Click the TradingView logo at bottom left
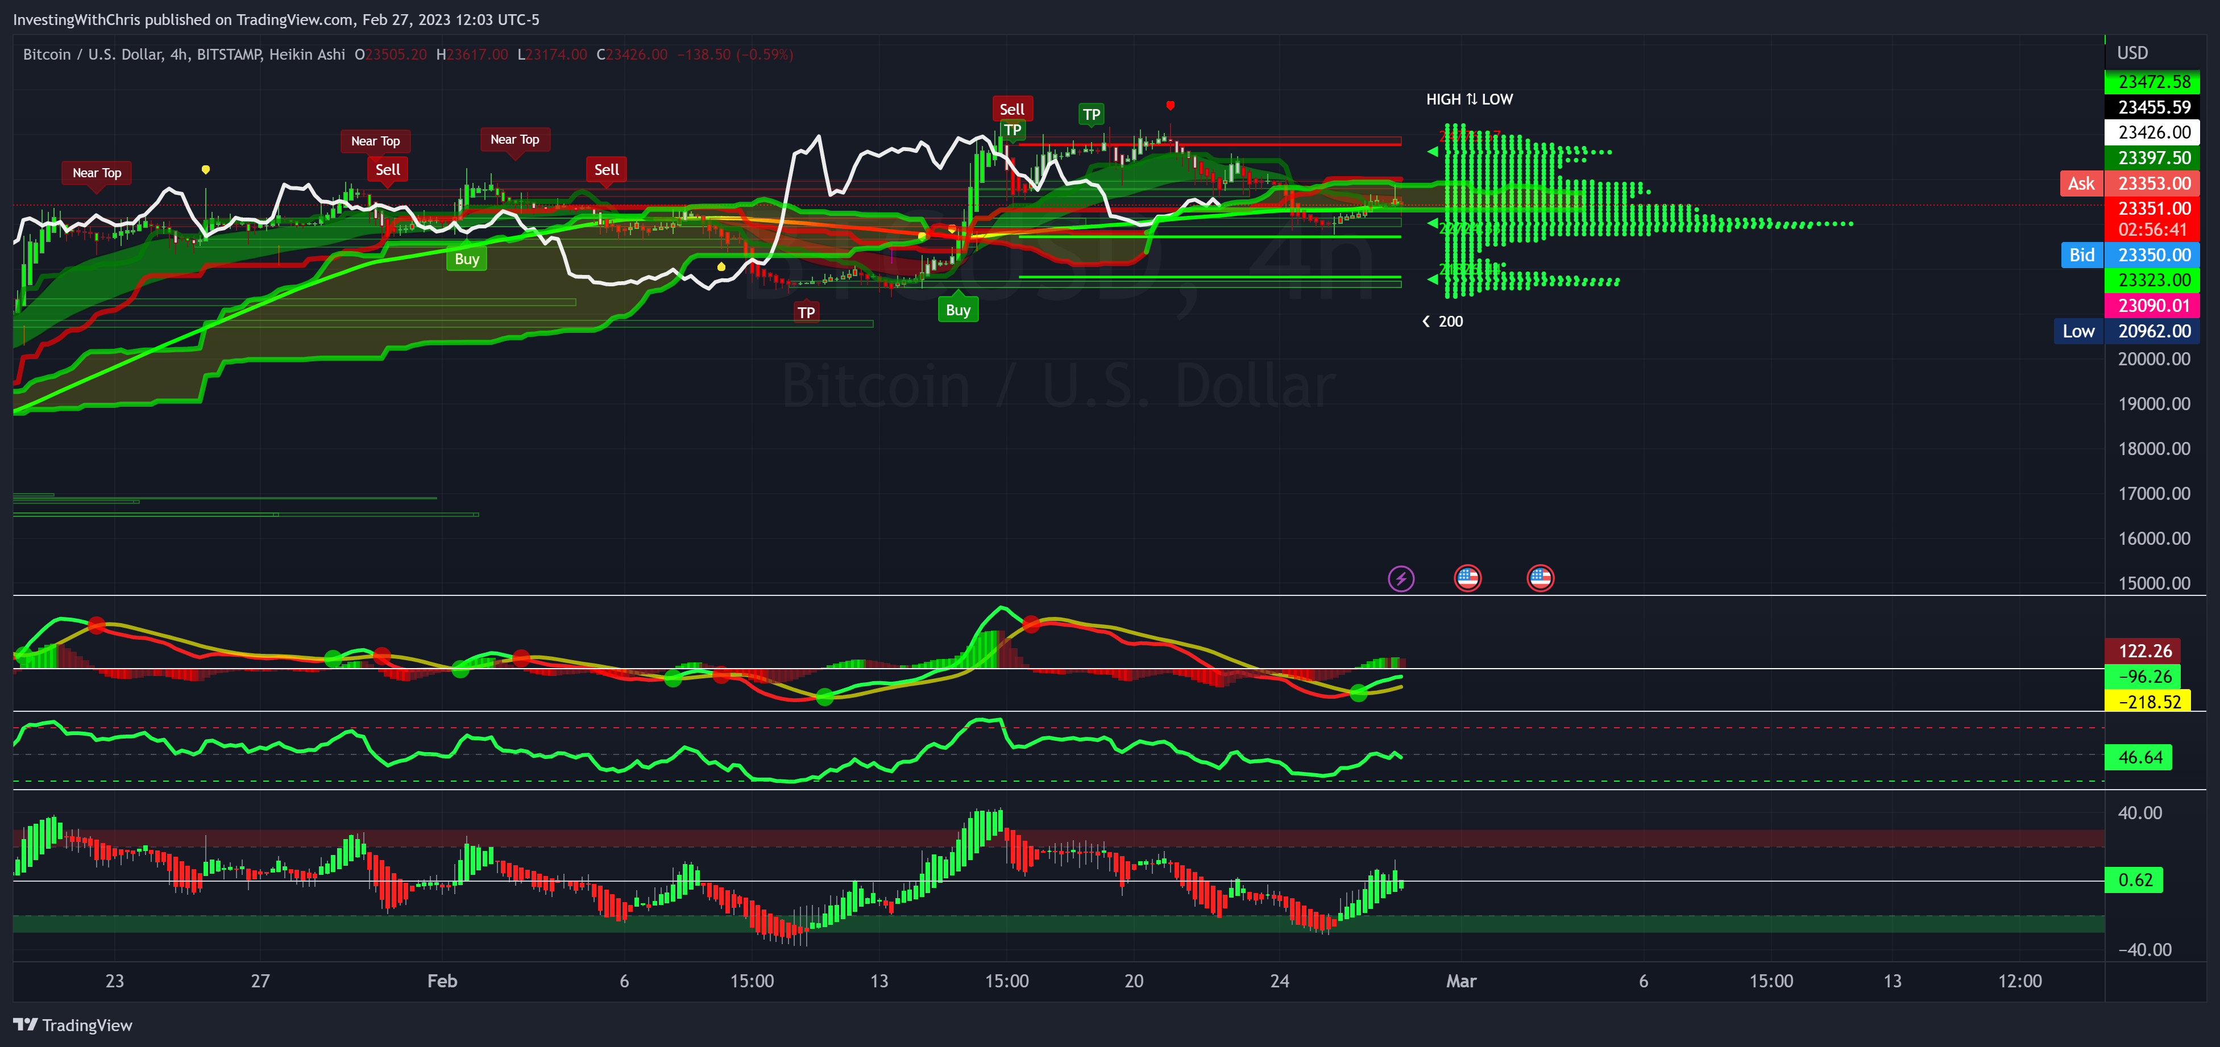 (73, 1025)
